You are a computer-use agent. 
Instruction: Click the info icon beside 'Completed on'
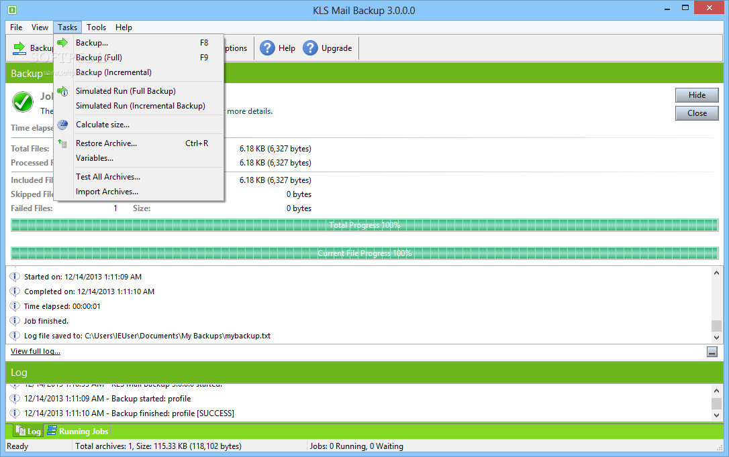pos(15,291)
